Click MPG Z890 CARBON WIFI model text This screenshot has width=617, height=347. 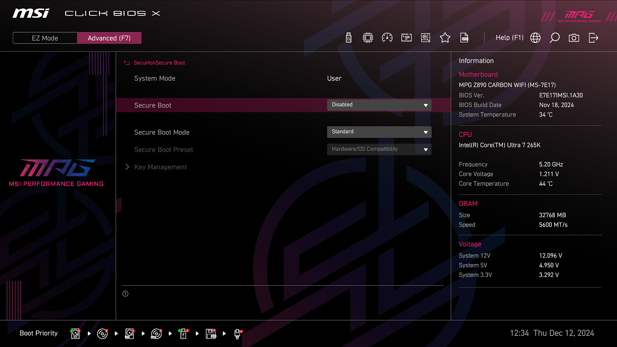click(x=507, y=85)
